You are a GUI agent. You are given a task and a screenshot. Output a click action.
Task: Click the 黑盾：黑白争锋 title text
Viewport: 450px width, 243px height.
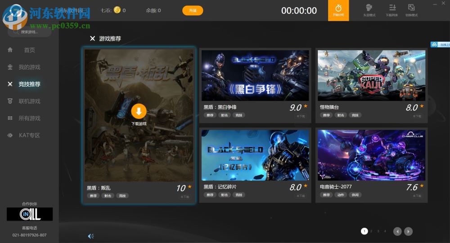tap(220, 107)
